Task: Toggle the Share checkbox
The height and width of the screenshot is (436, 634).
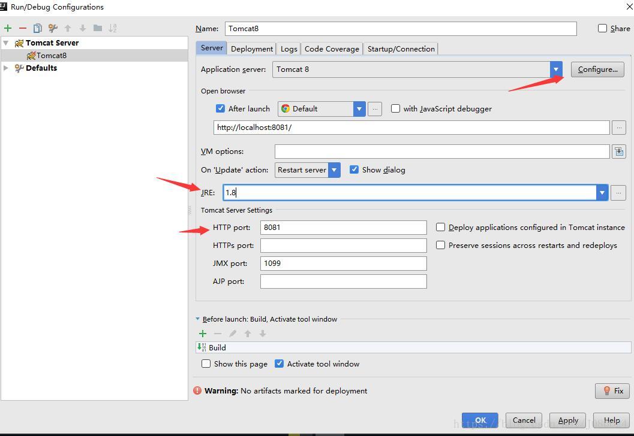Action: pyautogui.click(x=602, y=28)
